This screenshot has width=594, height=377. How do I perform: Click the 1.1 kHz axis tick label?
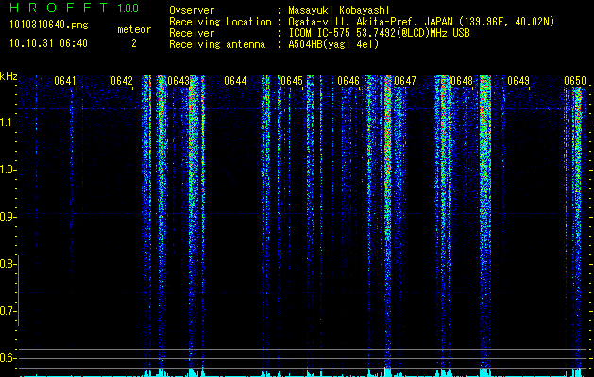point(8,123)
